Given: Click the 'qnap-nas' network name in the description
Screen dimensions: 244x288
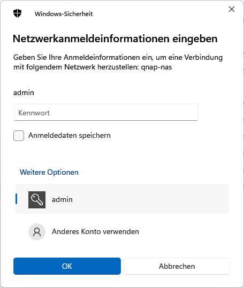Looking at the screenshot, I should [156, 67].
